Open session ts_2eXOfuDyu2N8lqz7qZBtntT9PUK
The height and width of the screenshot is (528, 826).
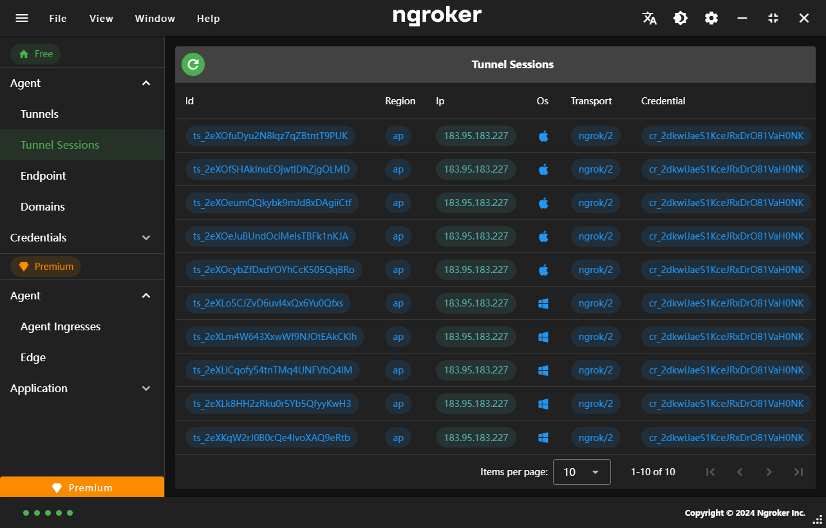[x=270, y=136]
